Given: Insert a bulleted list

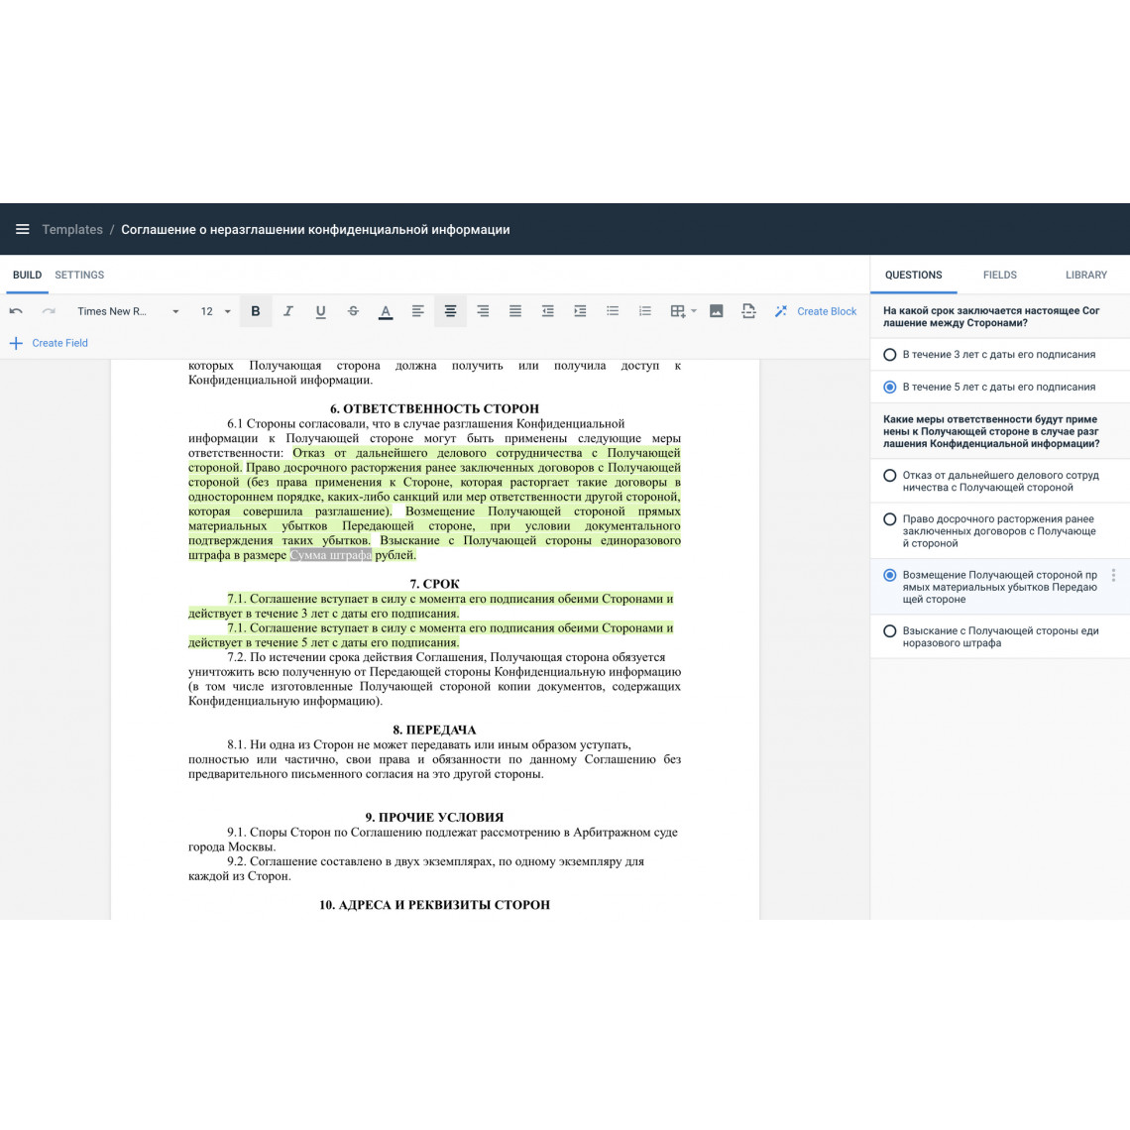Looking at the screenshot, I should click(x=613, y=311).
